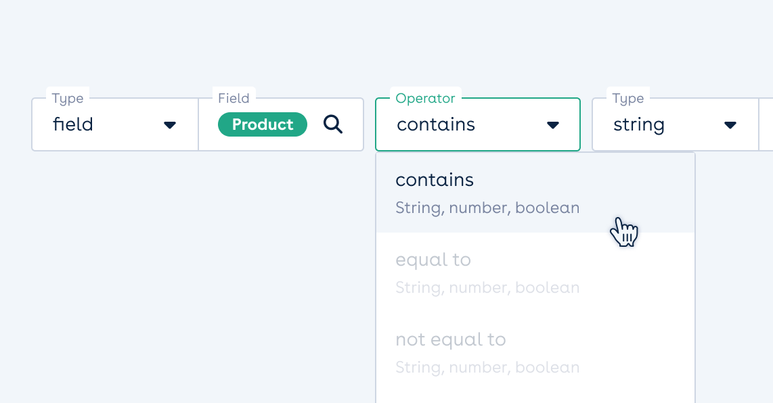Screen dimensions: 773x403
Task: Select the "contains" option in the list
Action: pos(435,180)
